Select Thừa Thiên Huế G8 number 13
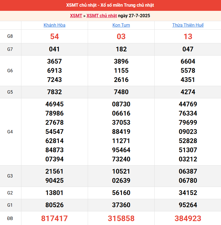This screenshot has height=225, width=221. point(188,36)
